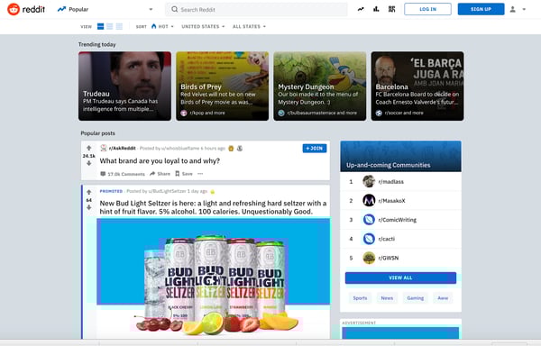Open the Barcelona trending card
541x346 pixels.
(417, 86)
